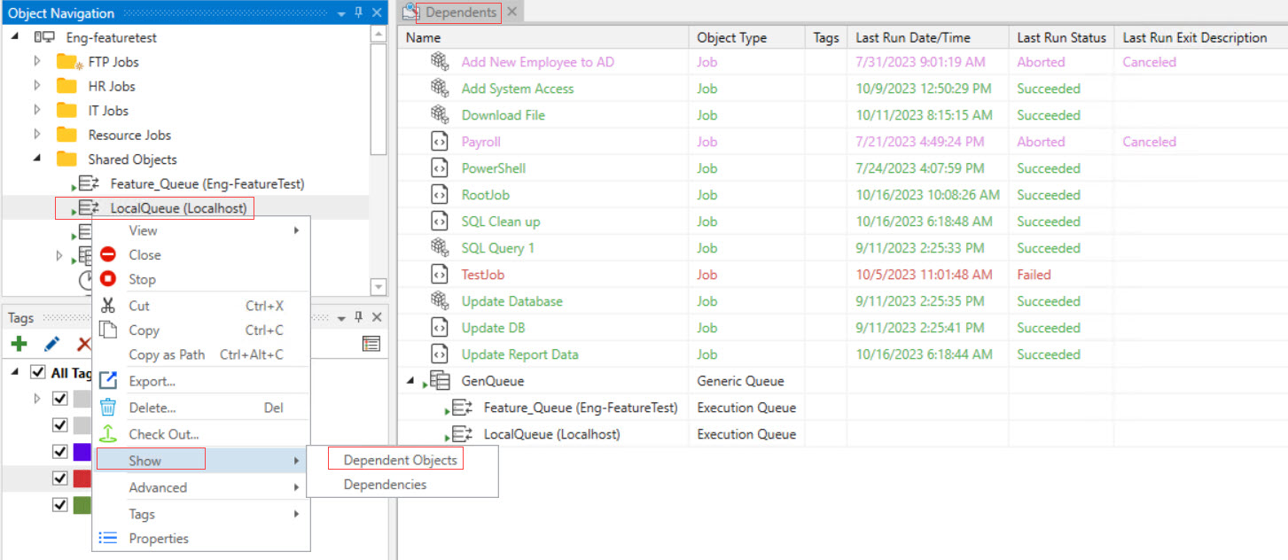The height and width of the screenshot is (560, 1288).
Task: Click the Export arrow icon in menu
Action: [108, 381]
